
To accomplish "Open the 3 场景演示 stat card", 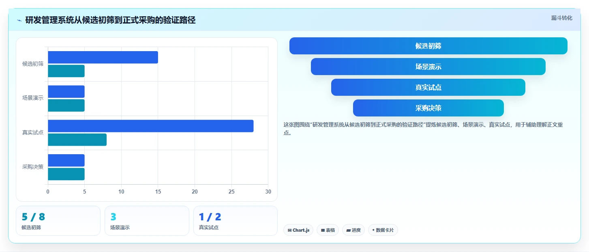I will tap(147, 221).
